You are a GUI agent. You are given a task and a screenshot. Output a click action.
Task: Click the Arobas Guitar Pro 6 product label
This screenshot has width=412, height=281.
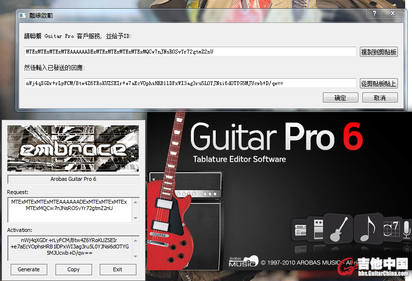tap(74, 179)
